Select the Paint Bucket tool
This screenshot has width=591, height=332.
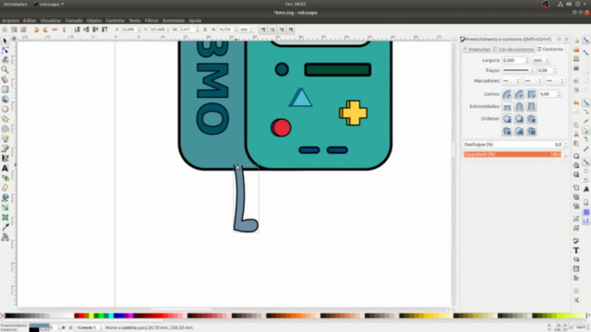click(x=5, y=197)
